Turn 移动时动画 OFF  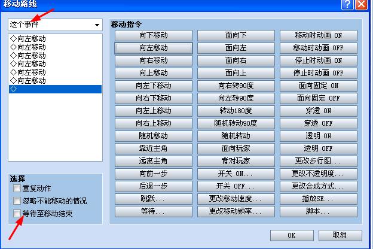319,48
